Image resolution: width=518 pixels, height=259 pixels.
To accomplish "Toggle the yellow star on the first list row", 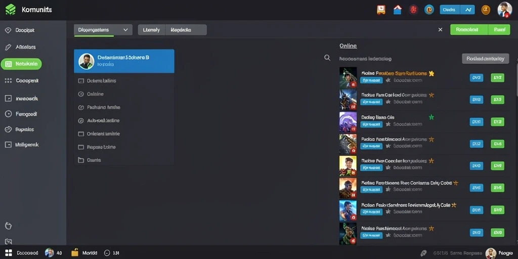I will tap(431, 73).
